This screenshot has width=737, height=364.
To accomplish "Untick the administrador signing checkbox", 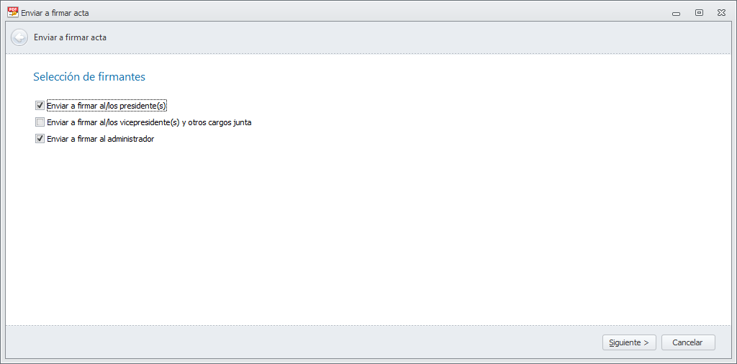I will pos(40,139).
